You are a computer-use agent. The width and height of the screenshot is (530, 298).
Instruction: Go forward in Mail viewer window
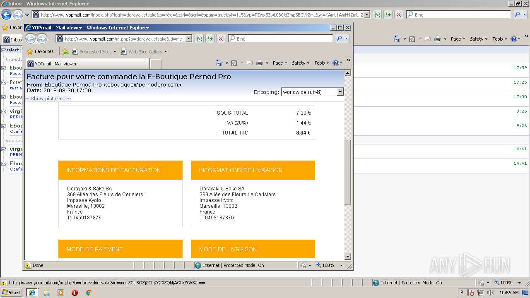(x=42, y=39)
